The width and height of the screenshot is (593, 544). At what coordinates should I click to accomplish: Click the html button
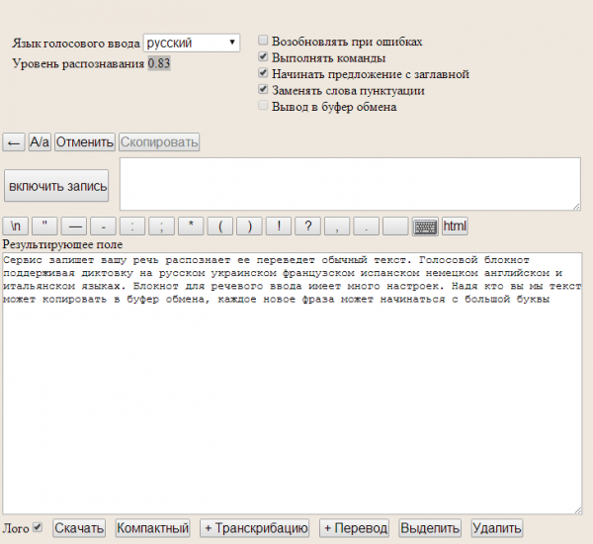[455, 227]
